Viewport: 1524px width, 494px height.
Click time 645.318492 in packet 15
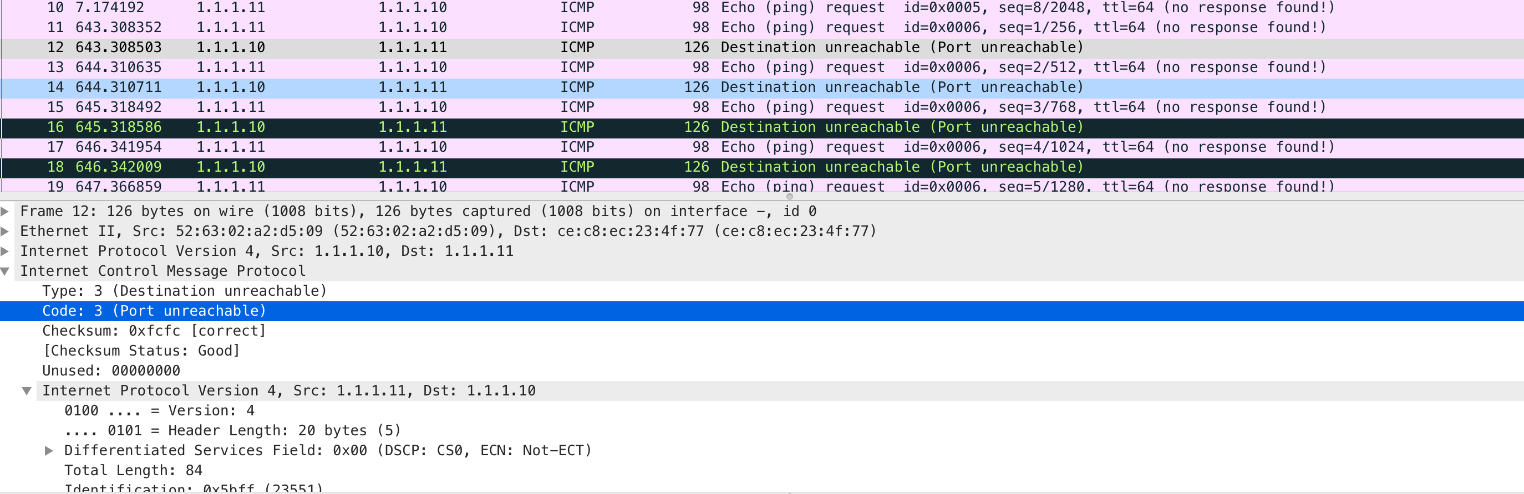[118, 107]
